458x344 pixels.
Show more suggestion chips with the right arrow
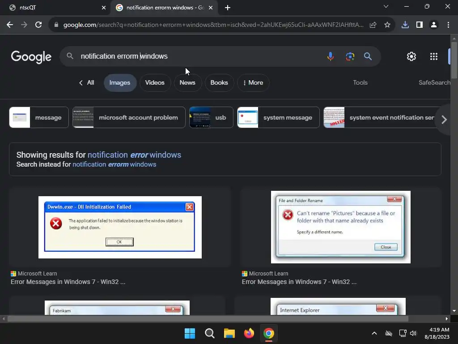click(x=444, y=120)
